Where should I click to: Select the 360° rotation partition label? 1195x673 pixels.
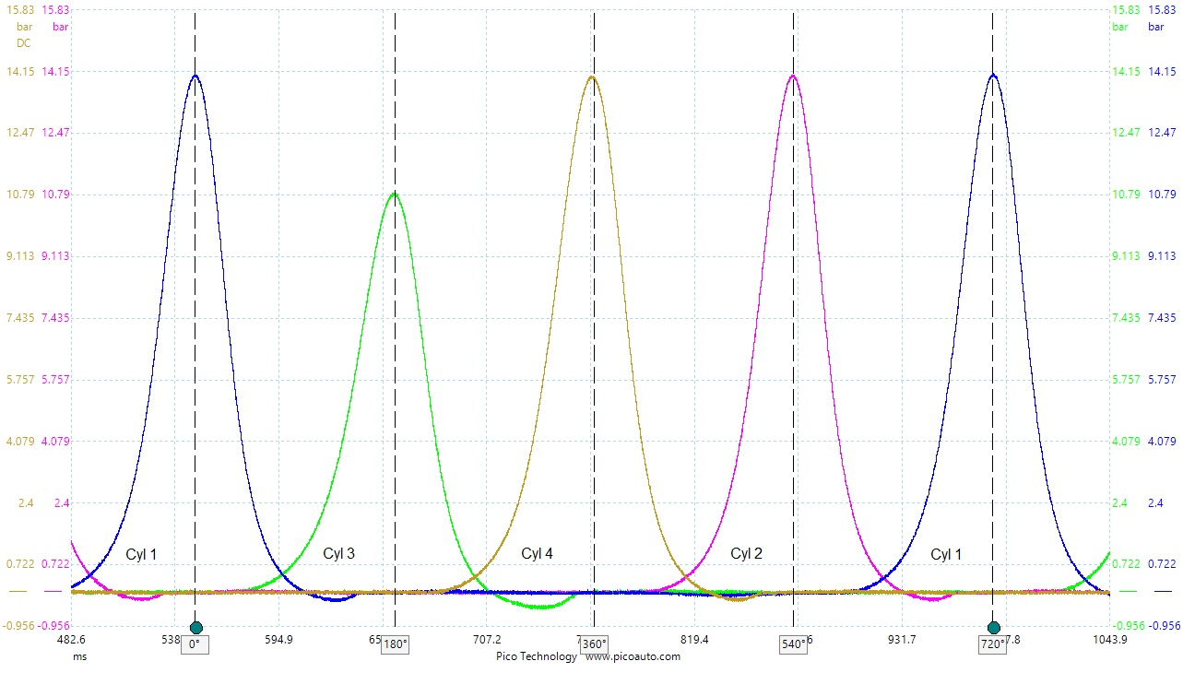pos(594,644)
